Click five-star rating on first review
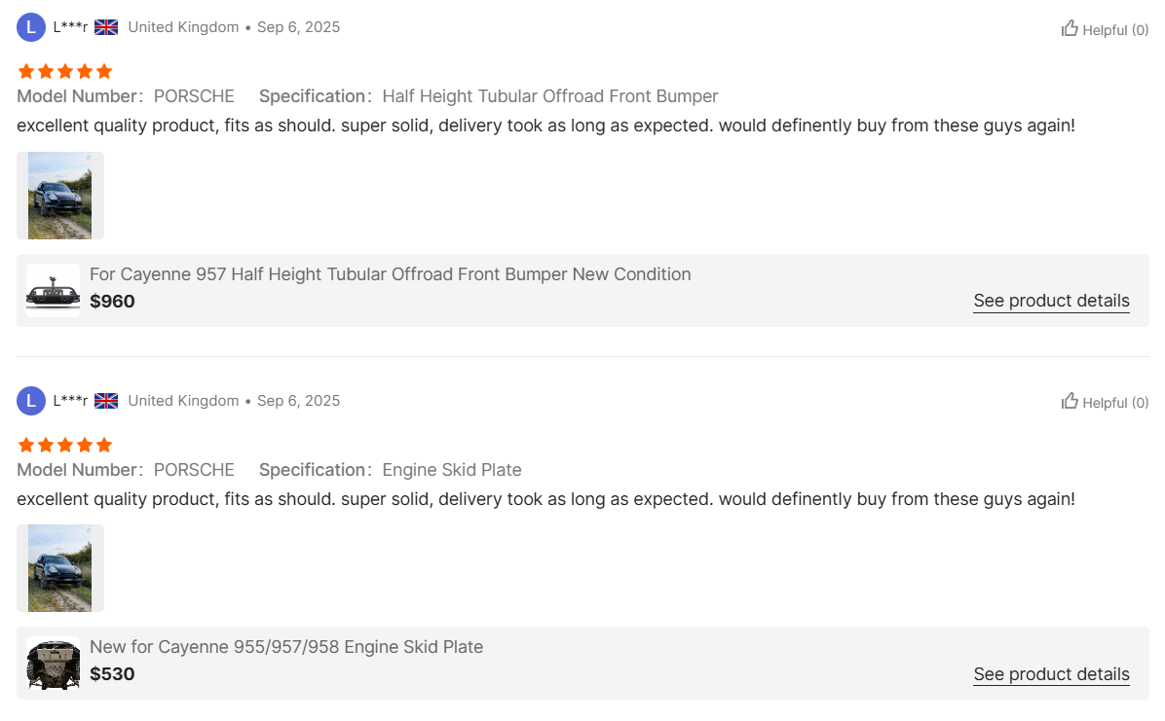The width and height of the screenshot is (1165, 721). click(65, 71)
